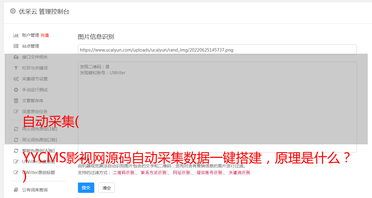Click the 发现二维码：是 result line
Image resolution: width=372 pixels, height=198 pixels.
[95, 67]
